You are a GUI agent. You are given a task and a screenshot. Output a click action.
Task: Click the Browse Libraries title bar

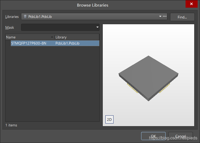click(93, 5)
